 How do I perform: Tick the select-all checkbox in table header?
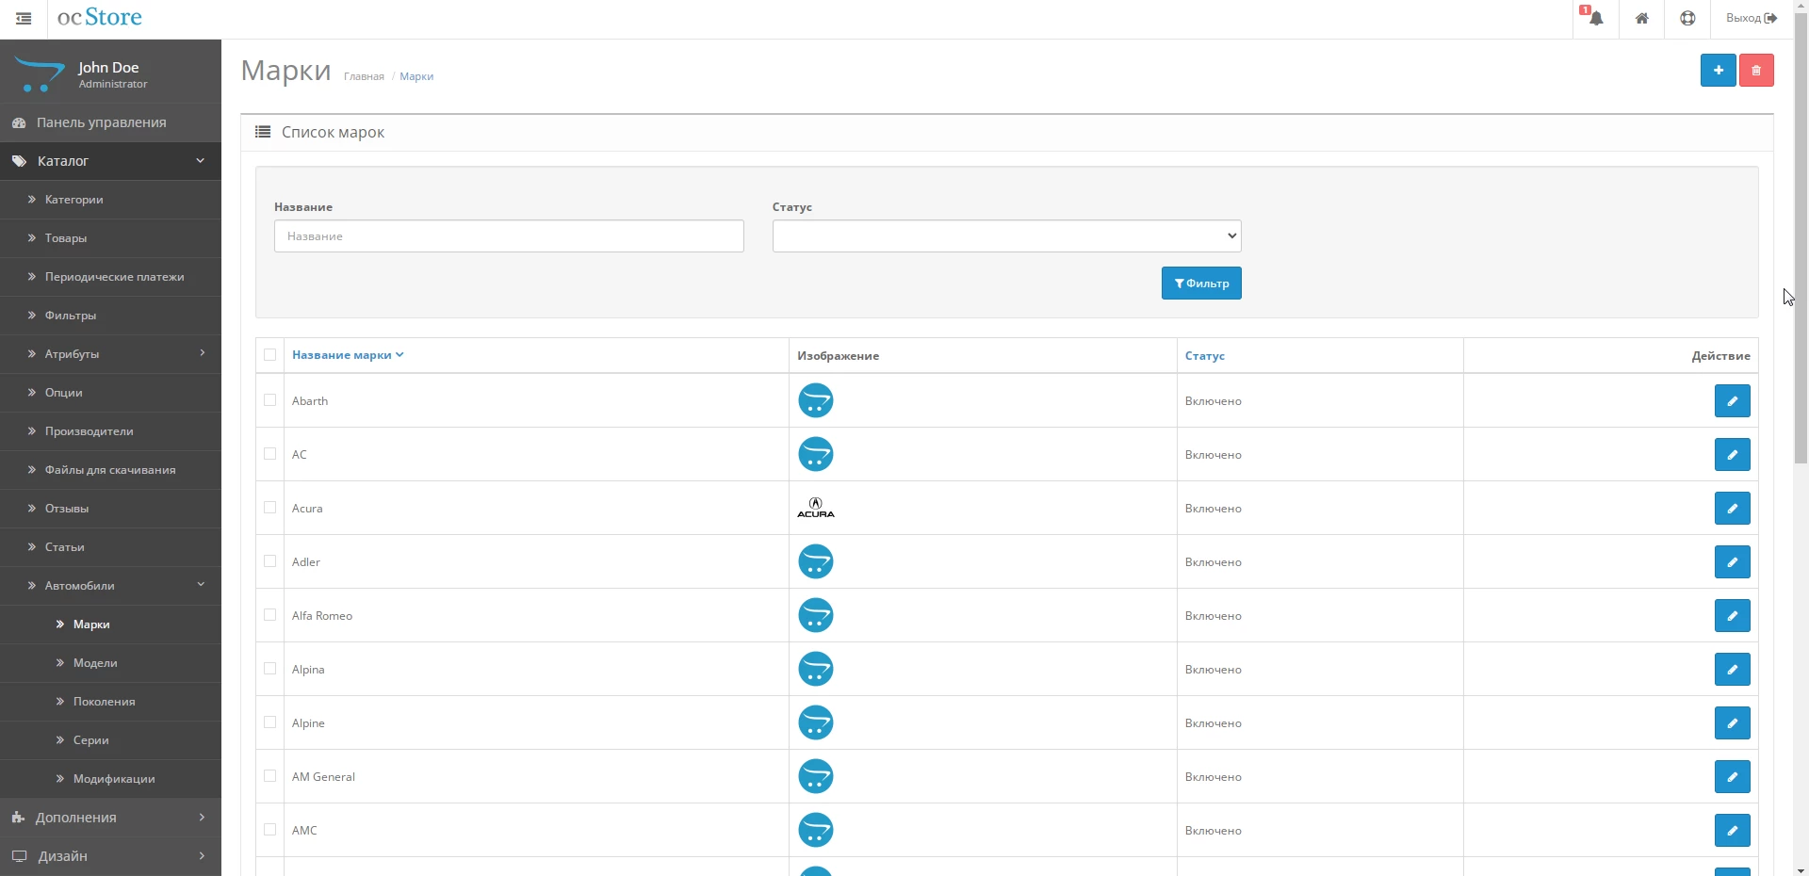tap(270, 355)
